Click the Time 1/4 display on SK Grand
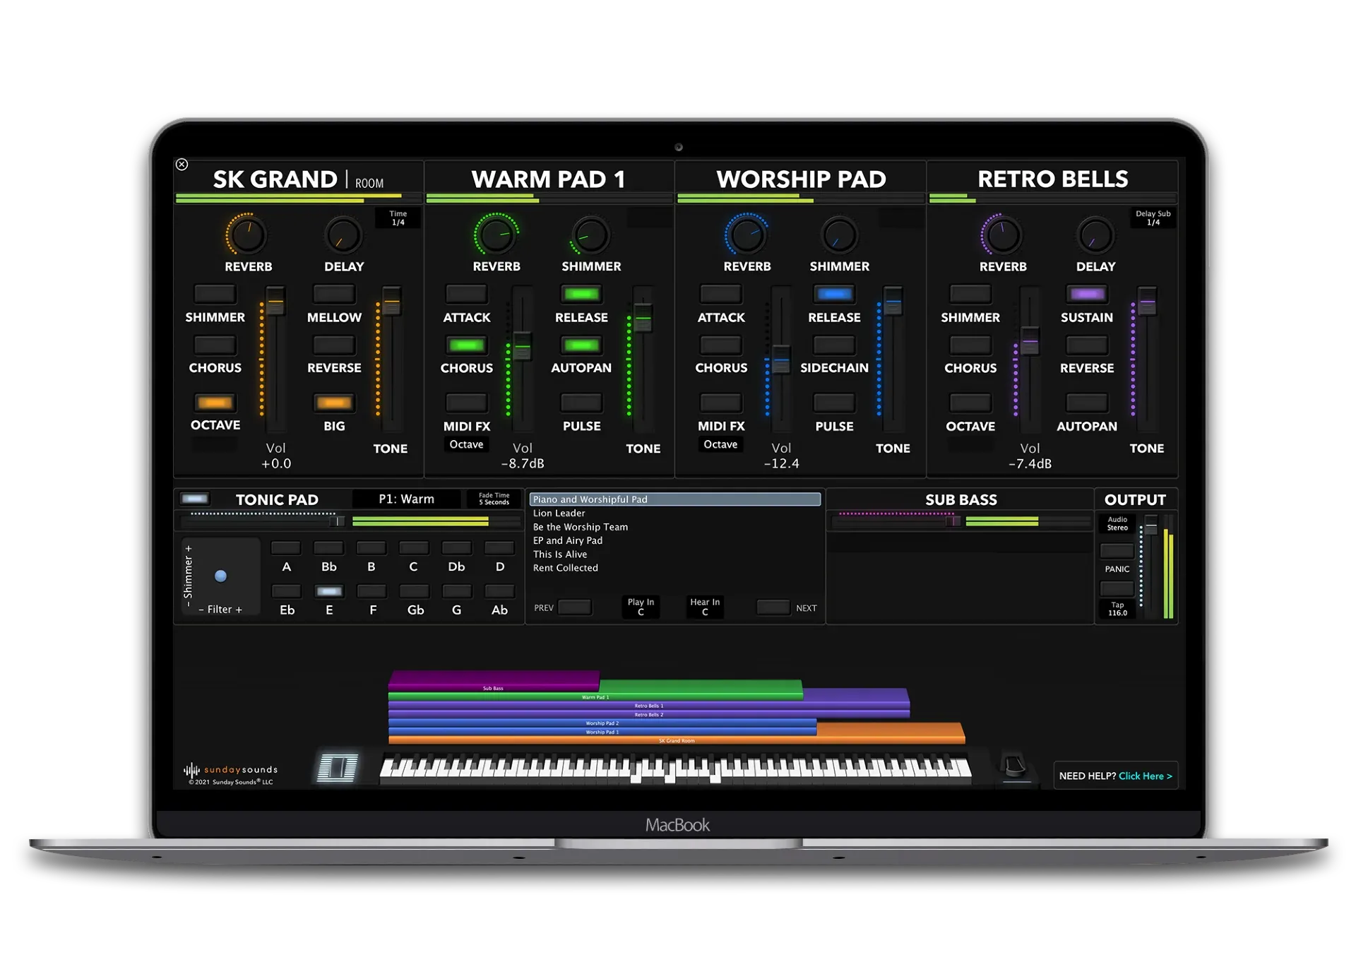 398,218
